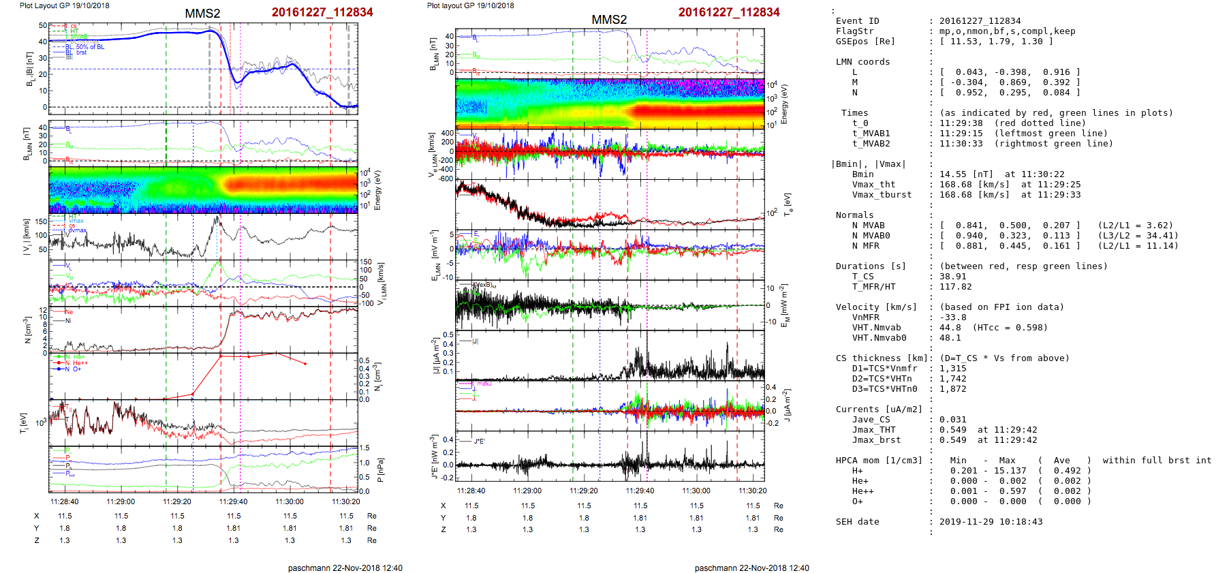Click the left plot footer paschmann timestamp
Screen dimensions: 1229x573
click(x=345, y=568)
